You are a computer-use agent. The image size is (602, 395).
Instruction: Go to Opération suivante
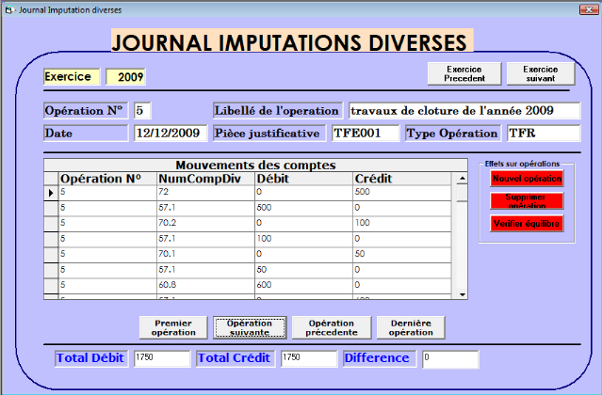(250, 327)
